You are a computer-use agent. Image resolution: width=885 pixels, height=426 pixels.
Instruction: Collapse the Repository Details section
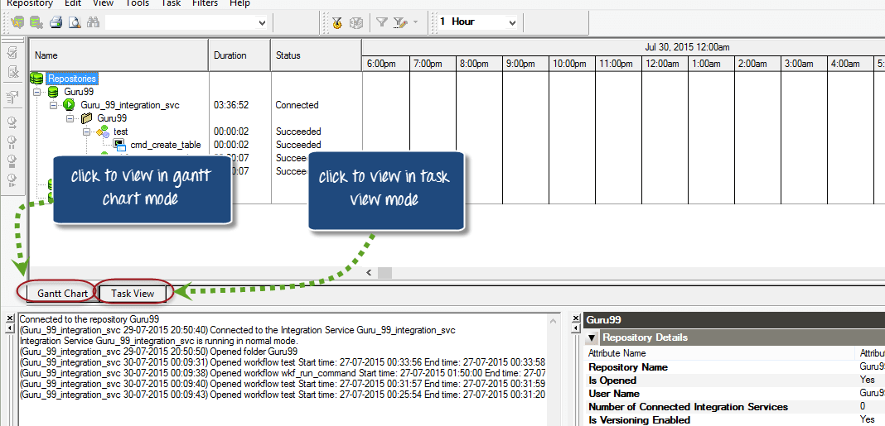click(x=592, y=337)
